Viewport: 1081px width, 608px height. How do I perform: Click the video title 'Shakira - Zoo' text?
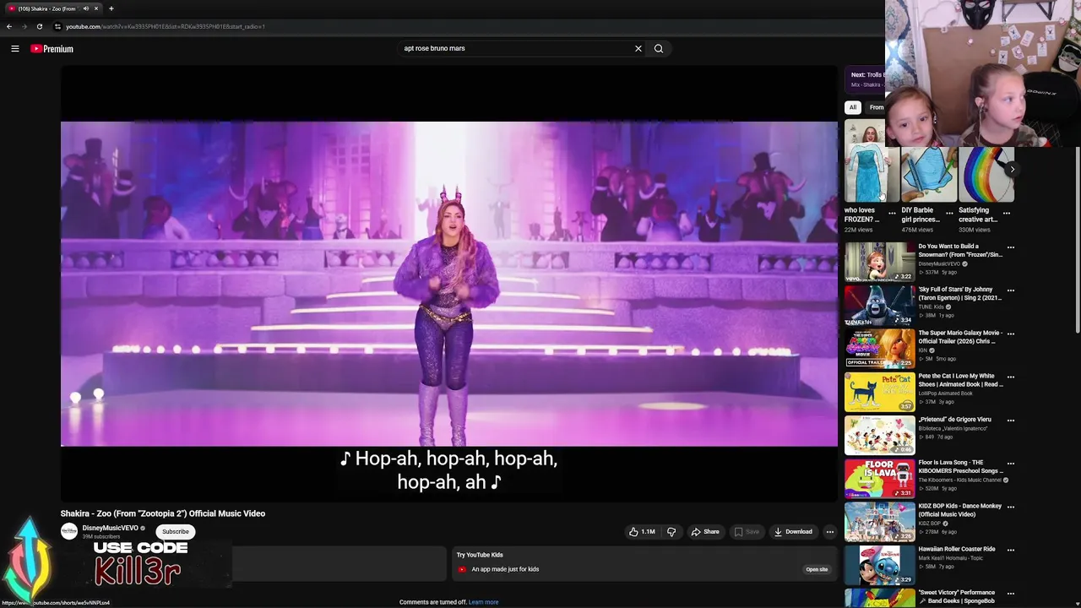pyautogui.click(x=163, y=513)
